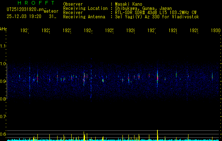Click the 1925 time axis marker

coord(109,31)
